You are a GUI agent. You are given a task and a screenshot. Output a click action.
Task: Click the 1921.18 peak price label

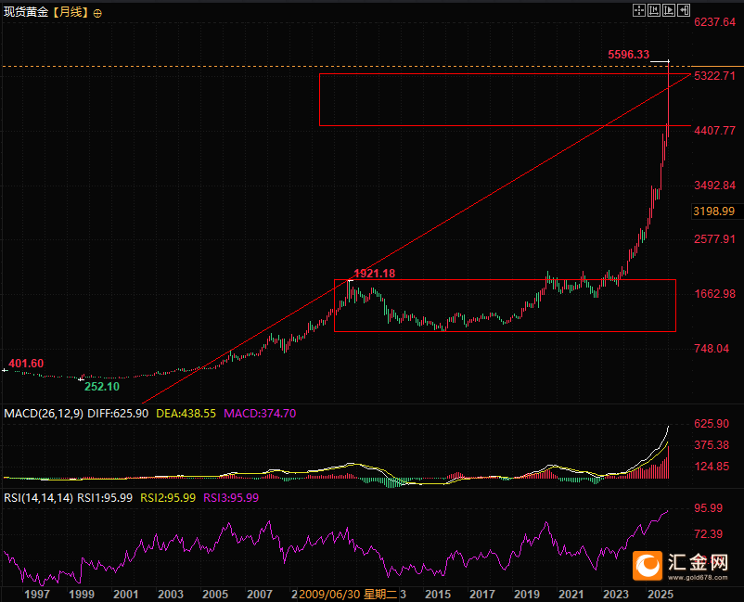click(x=375, y=274)
